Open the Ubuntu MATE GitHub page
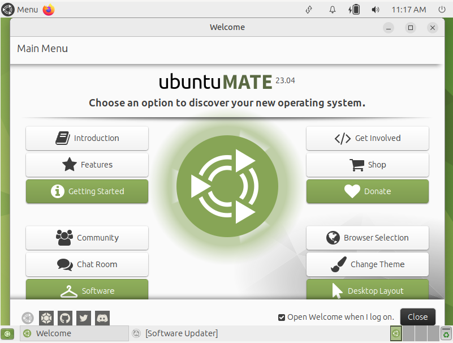This screenshot has height=343, width=453. click(64, 318)
